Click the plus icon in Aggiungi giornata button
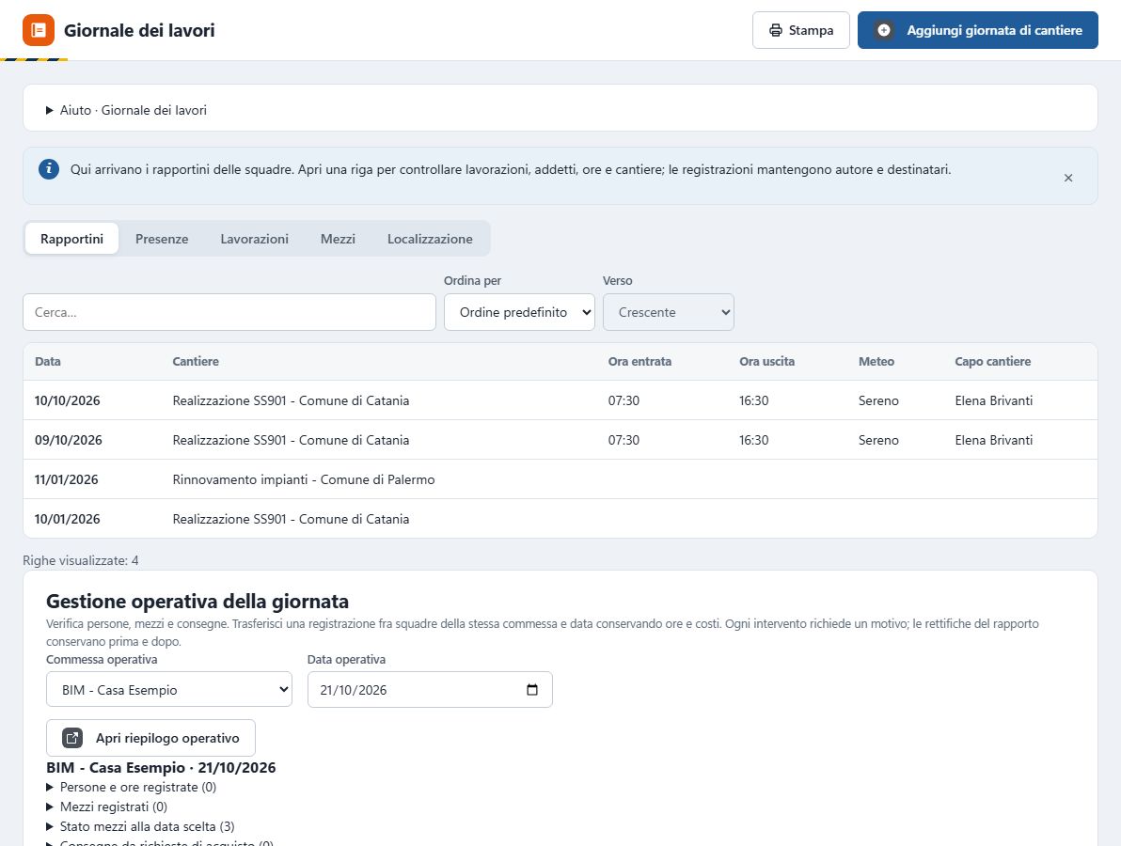Image resolution: width=1121 pixels, height=846 pixels. [884, 30]
